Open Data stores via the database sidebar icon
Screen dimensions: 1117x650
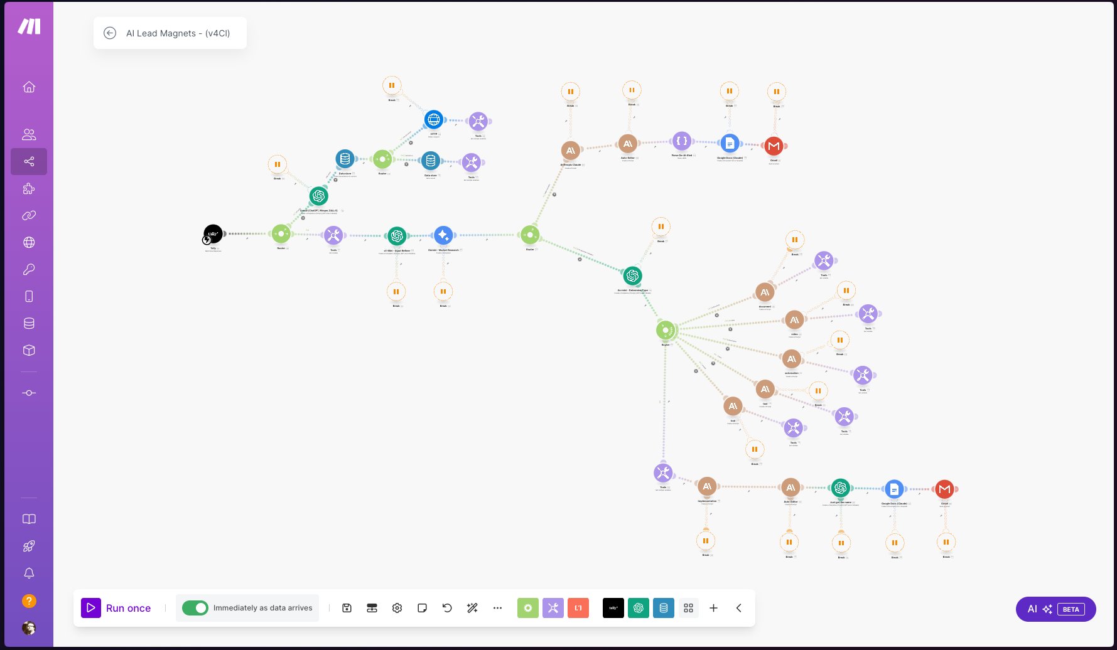pyautogui.click(x=29, y=323)
